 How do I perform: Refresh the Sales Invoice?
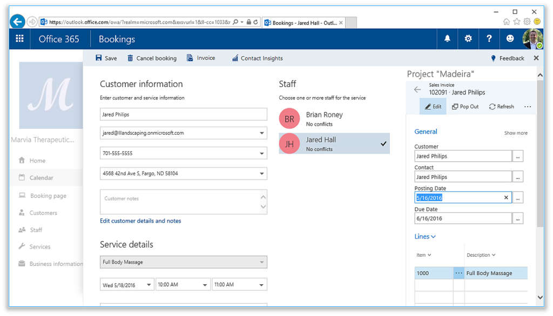[501, 106]
